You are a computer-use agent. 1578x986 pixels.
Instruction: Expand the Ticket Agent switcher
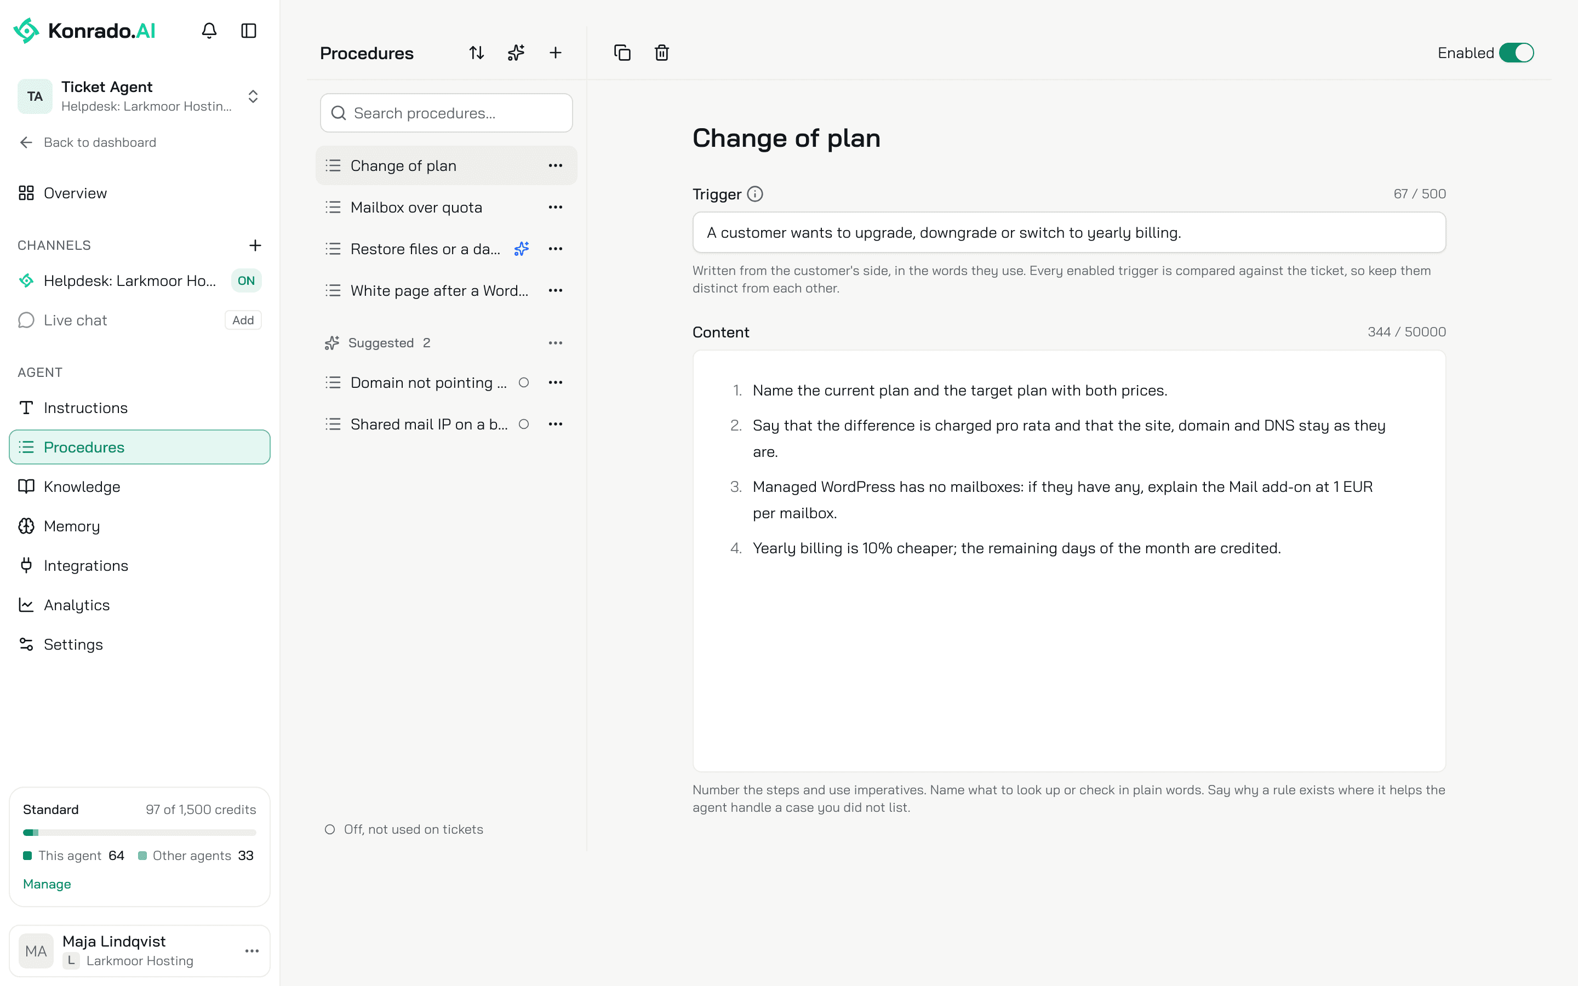pos(253,96)
